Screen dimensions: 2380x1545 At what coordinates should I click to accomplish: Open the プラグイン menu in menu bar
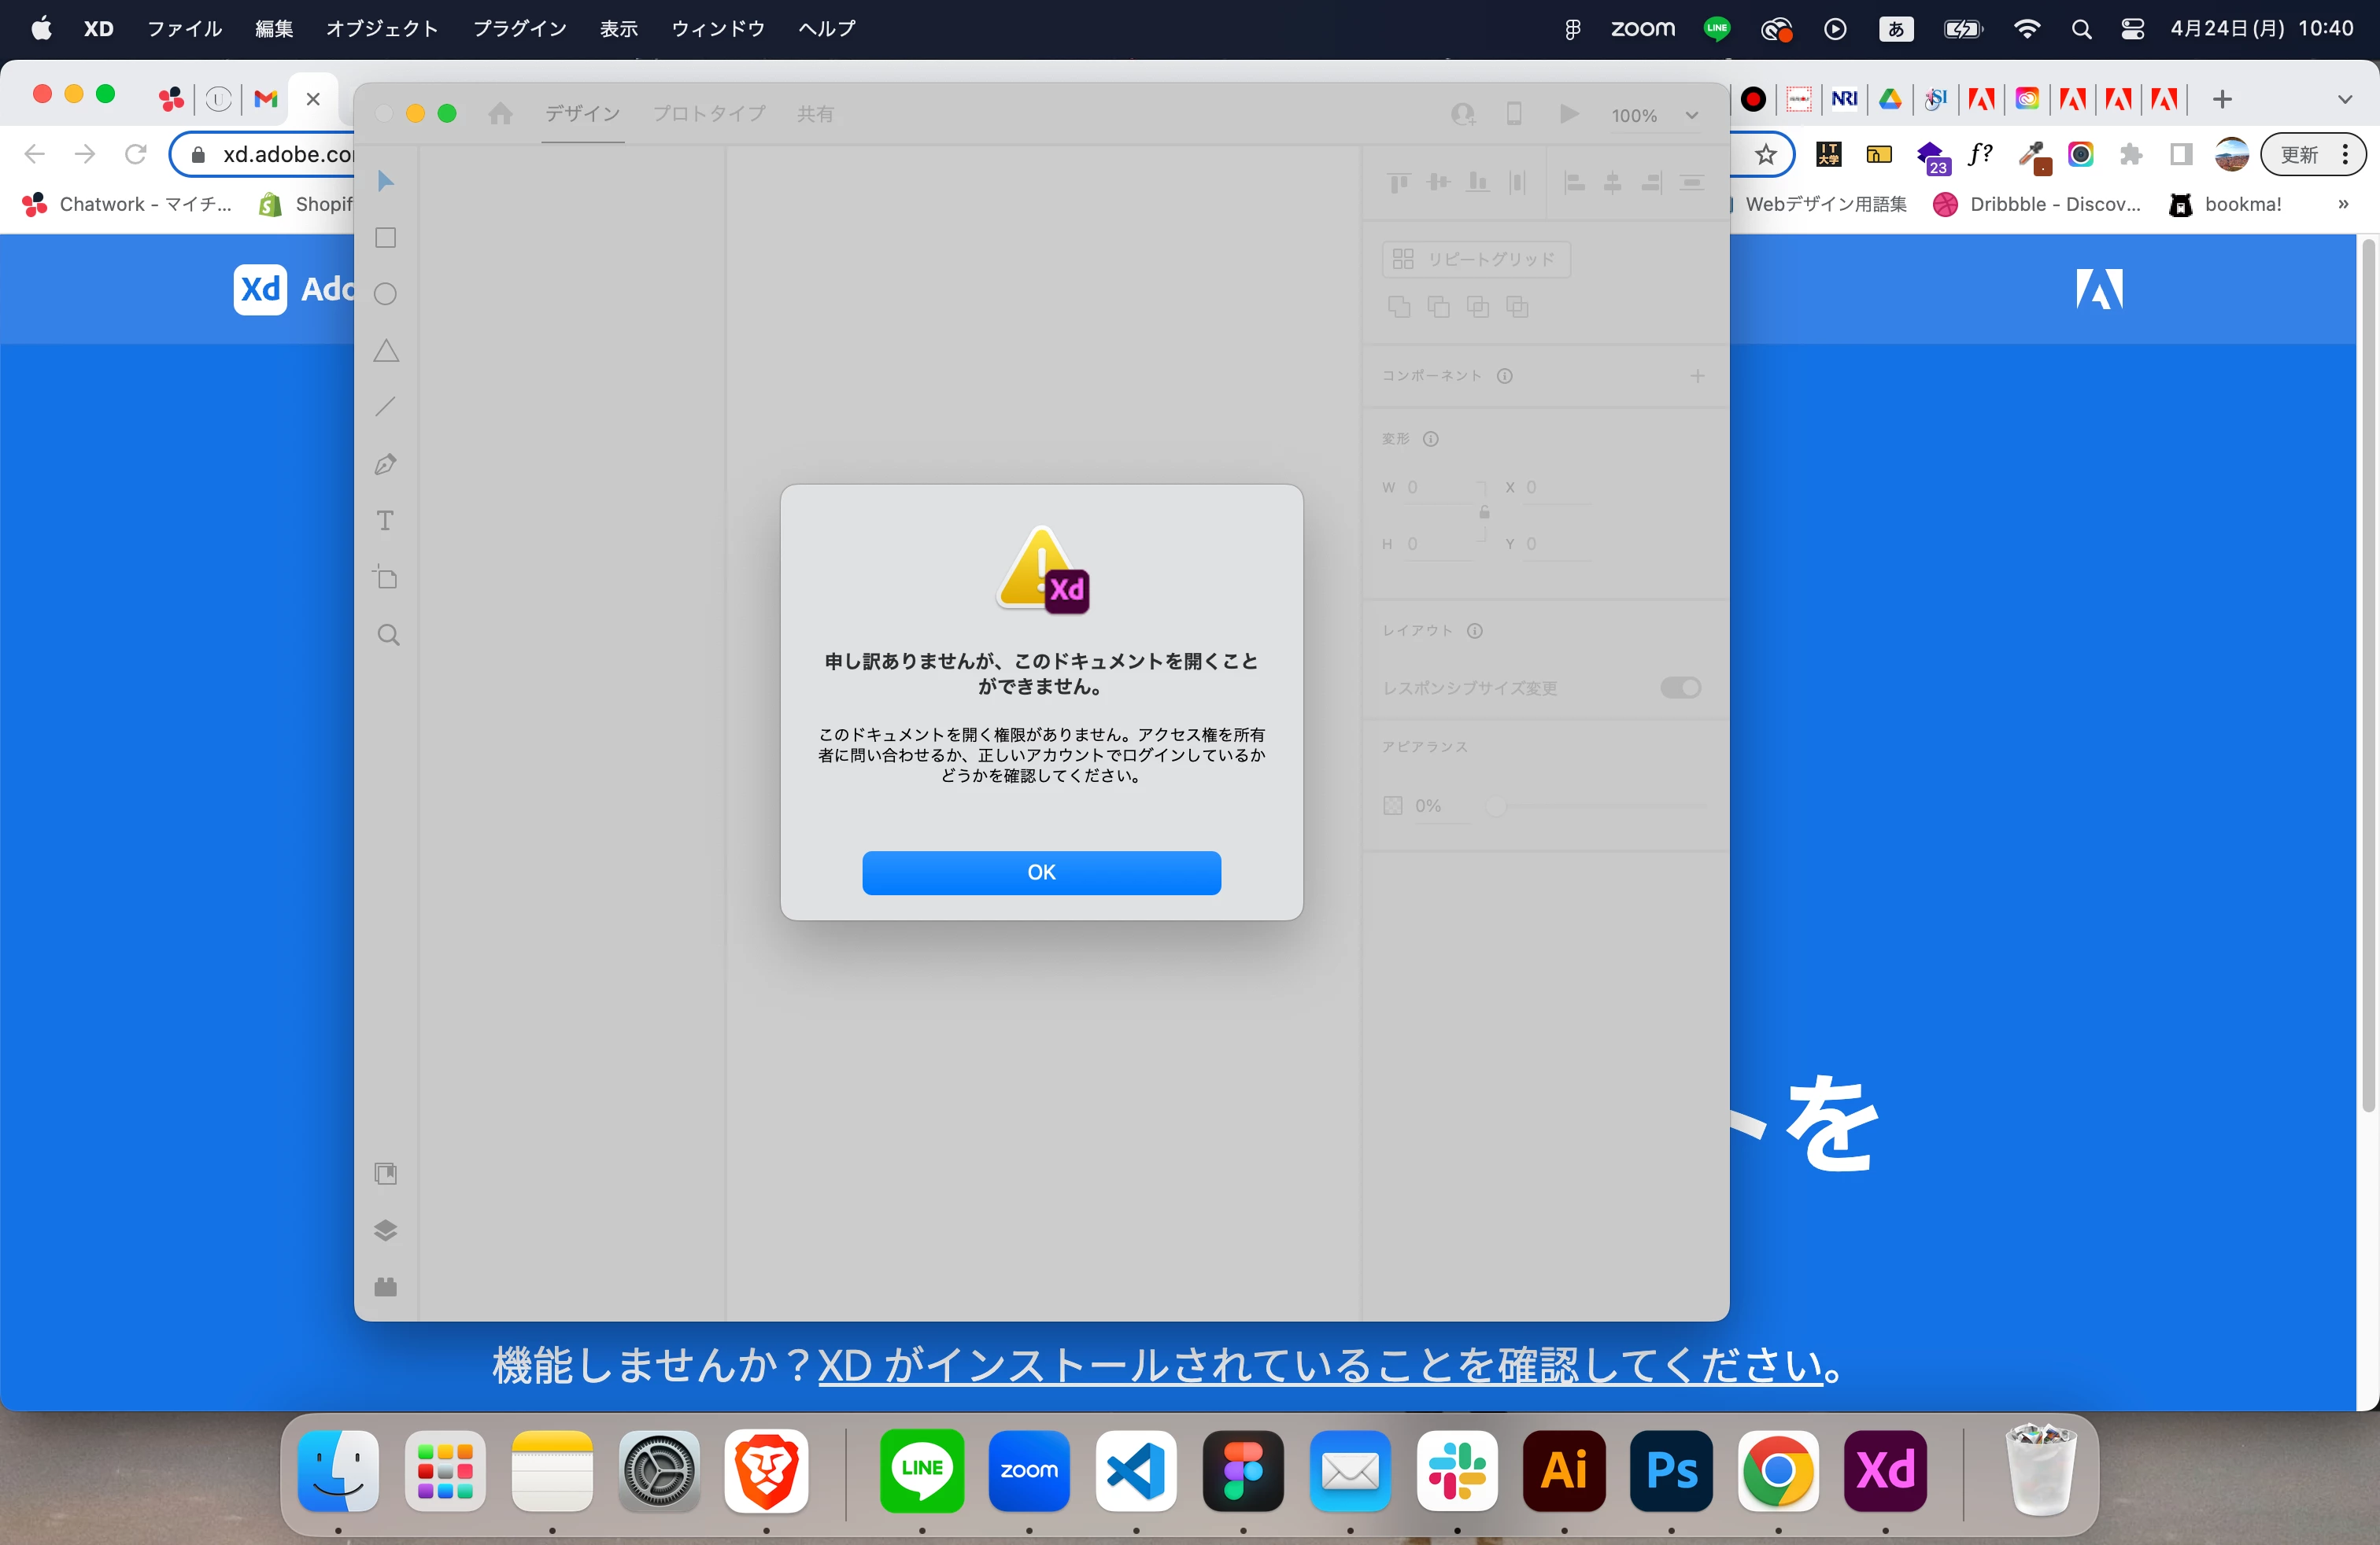(x=519, y=29)
